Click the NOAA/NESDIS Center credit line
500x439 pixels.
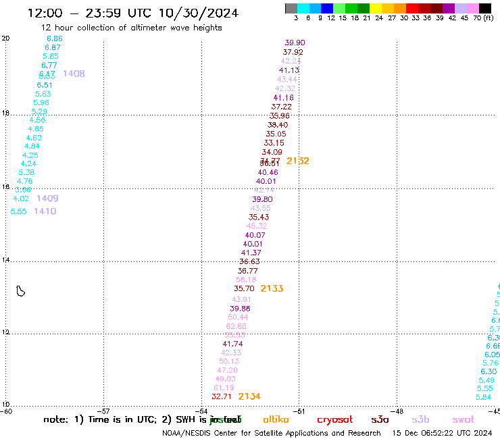[x=272, y=433]
